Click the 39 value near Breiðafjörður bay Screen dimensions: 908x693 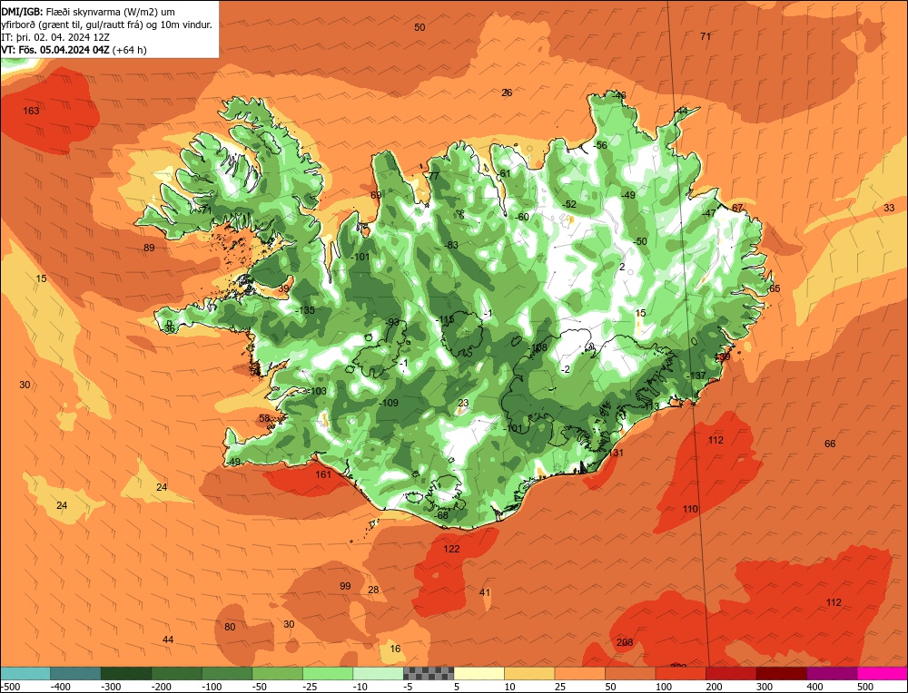pyautogui.click(x=283, y=288)
